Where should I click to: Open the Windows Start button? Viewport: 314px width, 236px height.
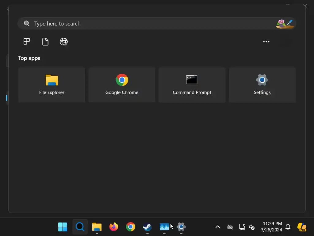click(63, 227)
